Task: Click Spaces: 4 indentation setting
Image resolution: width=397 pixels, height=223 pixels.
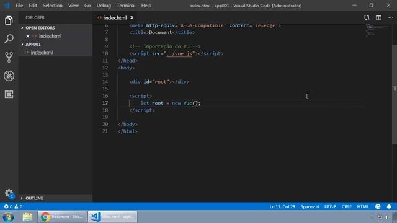Action: point(310,206)
